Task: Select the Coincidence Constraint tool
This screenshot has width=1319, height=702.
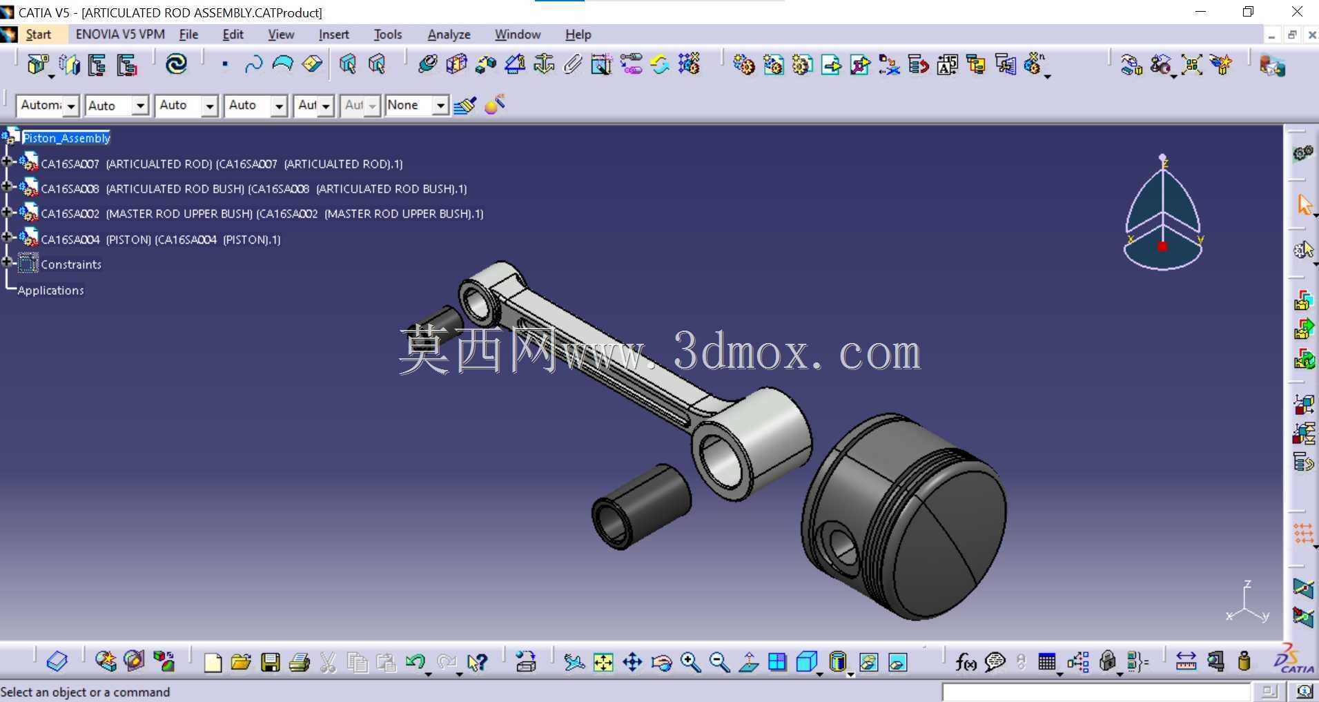Action: [428, 64]
